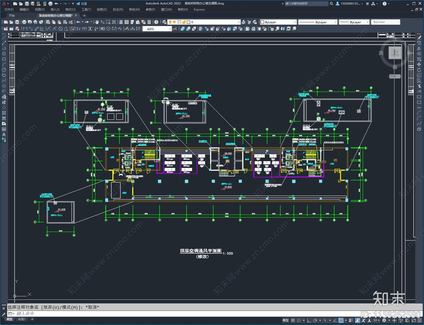Viewport: 424px width, 325px height.
Task: Toggle the drawing grid display
Action: coord(293,320)
